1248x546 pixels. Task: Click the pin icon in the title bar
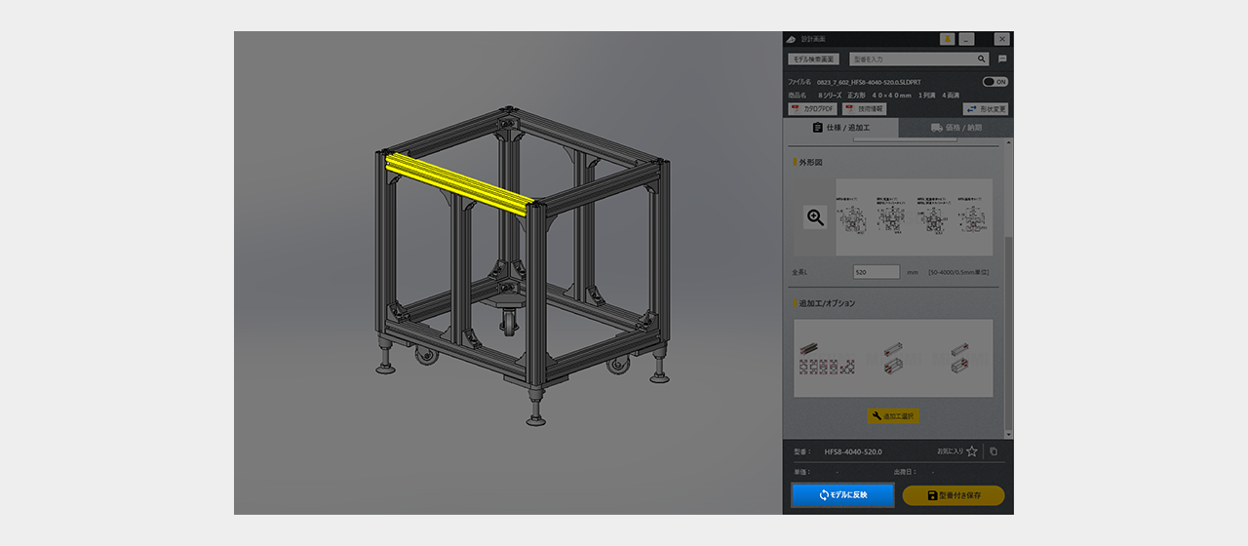pyautogui.click(x=947, y=39)
